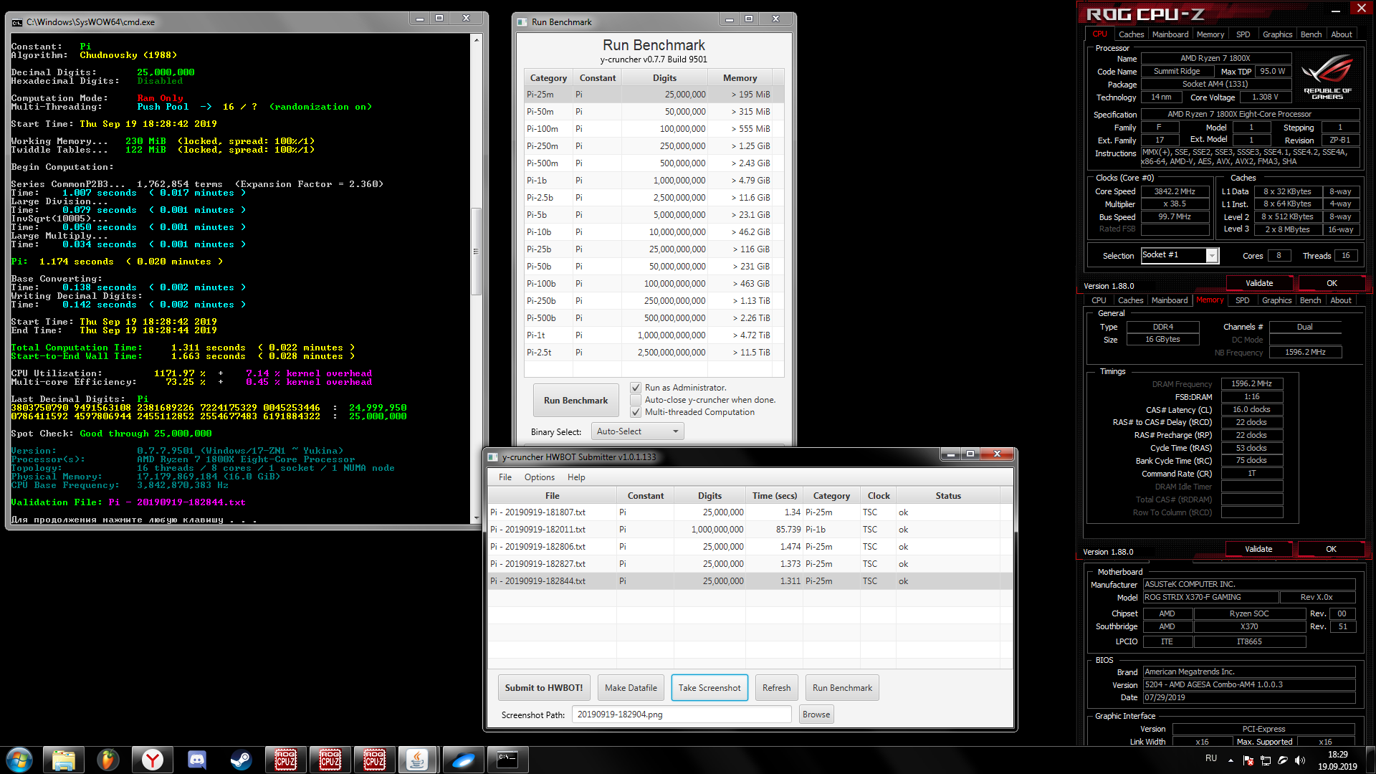Open the Yandex.Disk tray icon
The height and width of the screenshot is (774, 1376).
1283,760
